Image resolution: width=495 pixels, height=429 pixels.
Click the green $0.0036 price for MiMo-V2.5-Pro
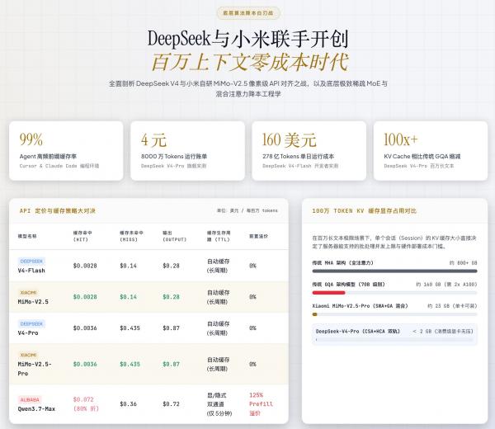tap(85, 365)
